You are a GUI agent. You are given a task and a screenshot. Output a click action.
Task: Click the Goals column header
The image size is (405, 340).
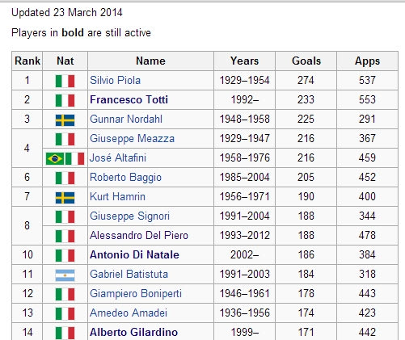coord(306,61)
